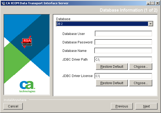
Task: Open the Database dropdown arrow
Action: point(150,24)
